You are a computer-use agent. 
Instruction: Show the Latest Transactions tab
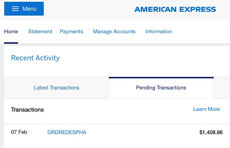tap(56, 88)
